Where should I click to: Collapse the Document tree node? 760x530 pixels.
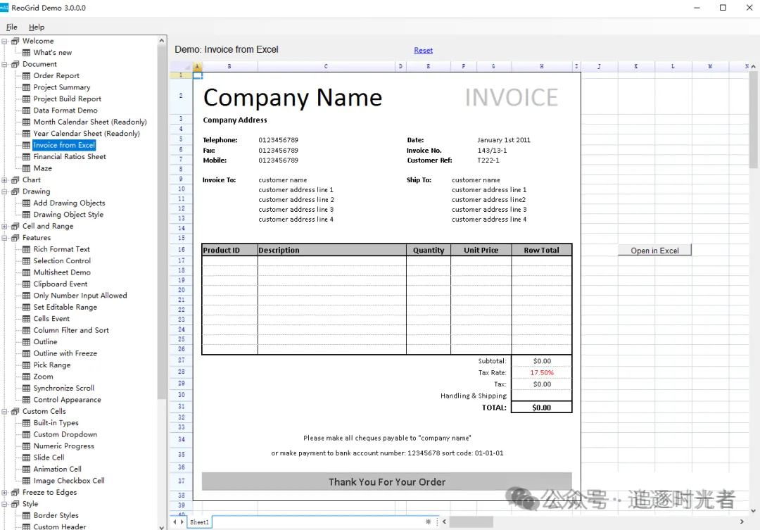(4, 64)
